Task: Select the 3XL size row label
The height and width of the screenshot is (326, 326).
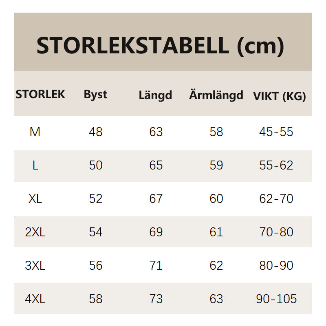Action: tap(35, 266)
